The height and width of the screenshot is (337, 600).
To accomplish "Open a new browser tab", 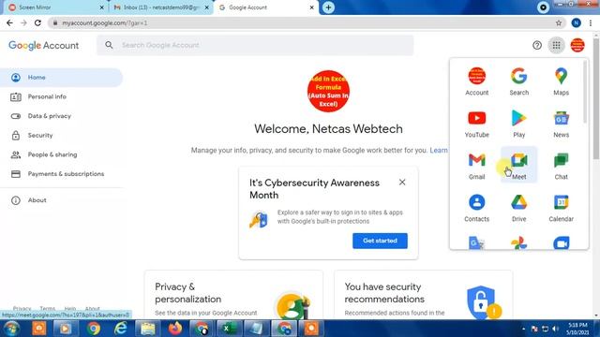I will (328, 7).
